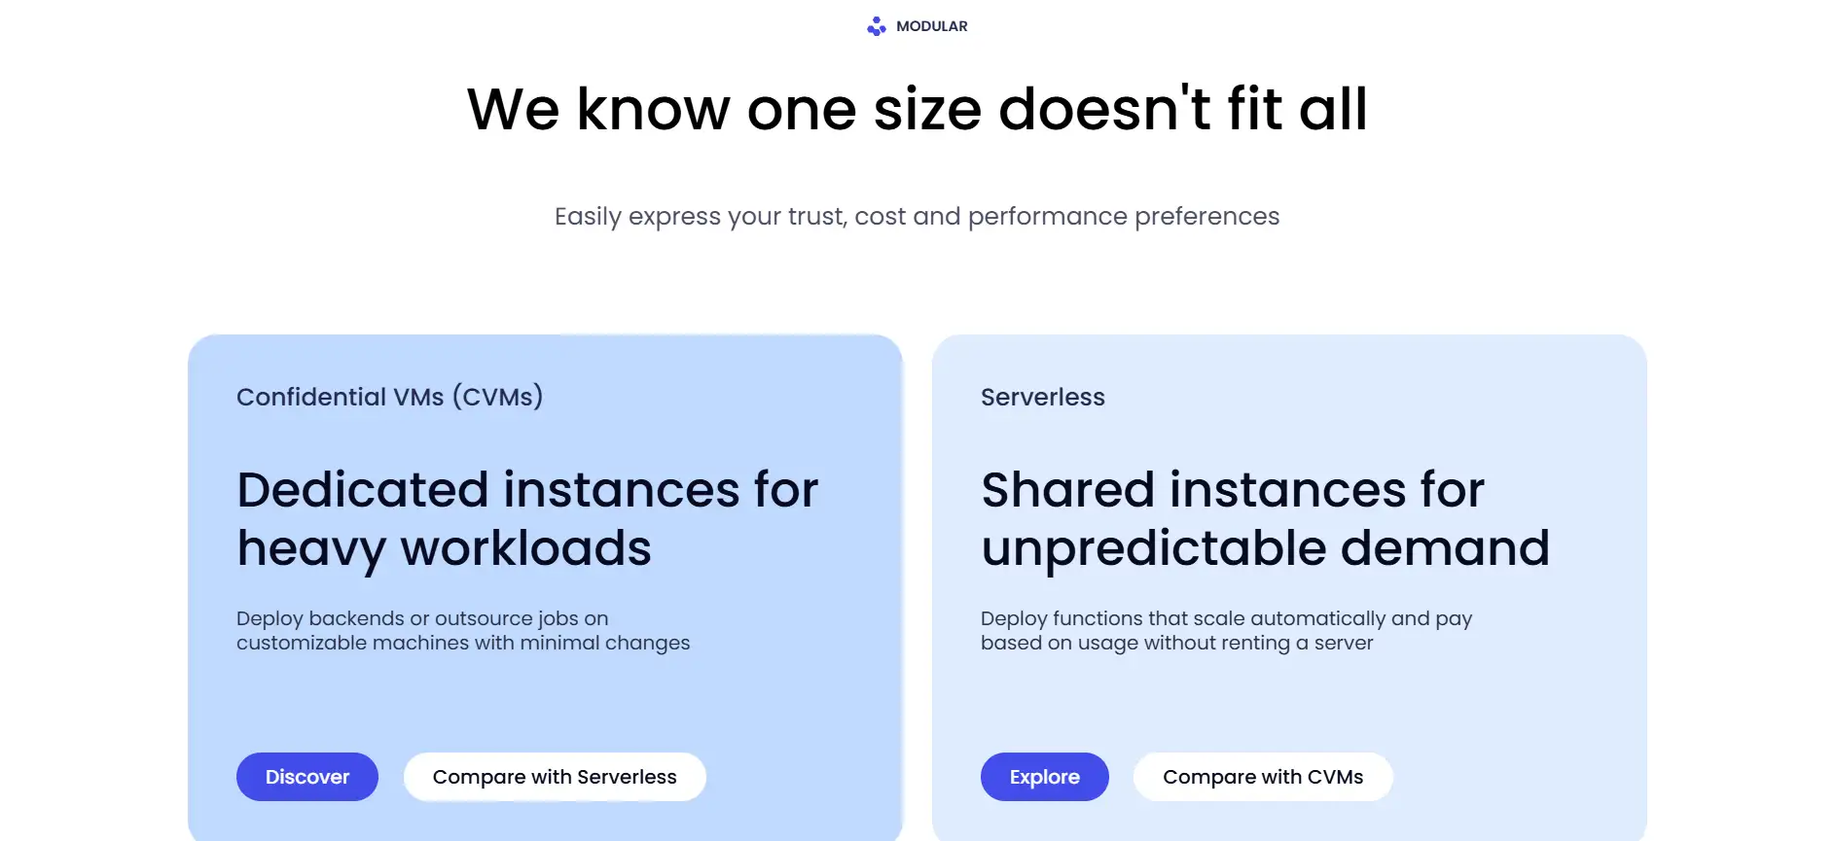The width and height of the screenshot is (1836, 841).
Task: Click the "heavy workloads" heading text
Action: pyautogui.click(x=444, y=548)
